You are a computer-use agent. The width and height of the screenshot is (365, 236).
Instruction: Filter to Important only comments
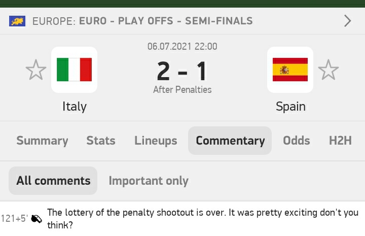[x=149, y=181]
